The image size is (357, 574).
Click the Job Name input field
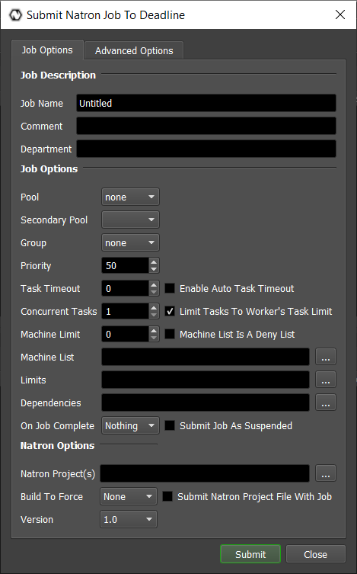click(x=206, y=103)
